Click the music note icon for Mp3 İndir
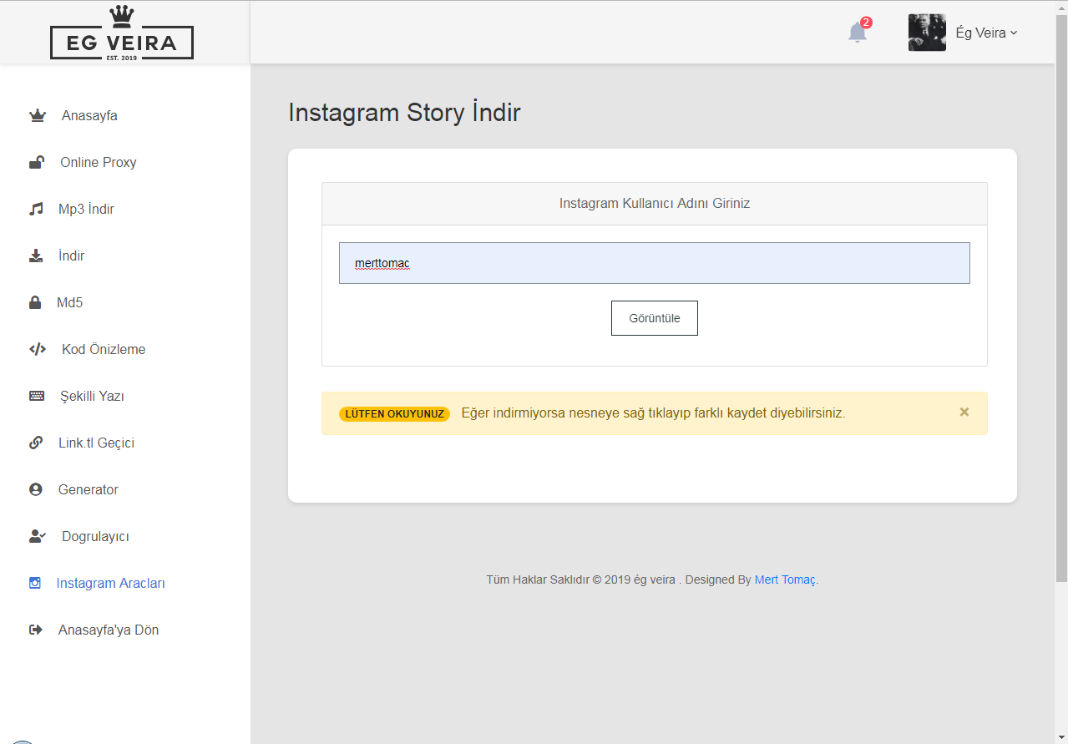 pyautogui.click(x=36, y=209)
